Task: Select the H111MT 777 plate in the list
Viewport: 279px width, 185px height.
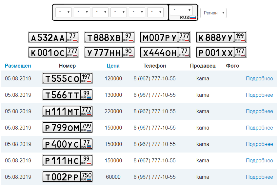Action: tap(68, 112)
